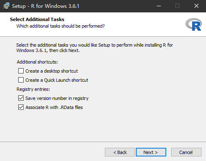
Task: Click the 'Select Additional Tasks' heading
Action: pos(37,19)
